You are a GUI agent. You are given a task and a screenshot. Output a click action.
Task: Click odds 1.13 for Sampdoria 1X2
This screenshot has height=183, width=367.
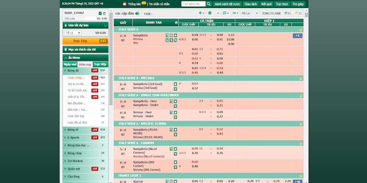(x=231, y=35)
